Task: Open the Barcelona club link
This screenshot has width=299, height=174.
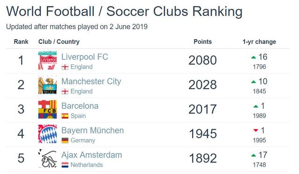Action: tap(80, 106)
